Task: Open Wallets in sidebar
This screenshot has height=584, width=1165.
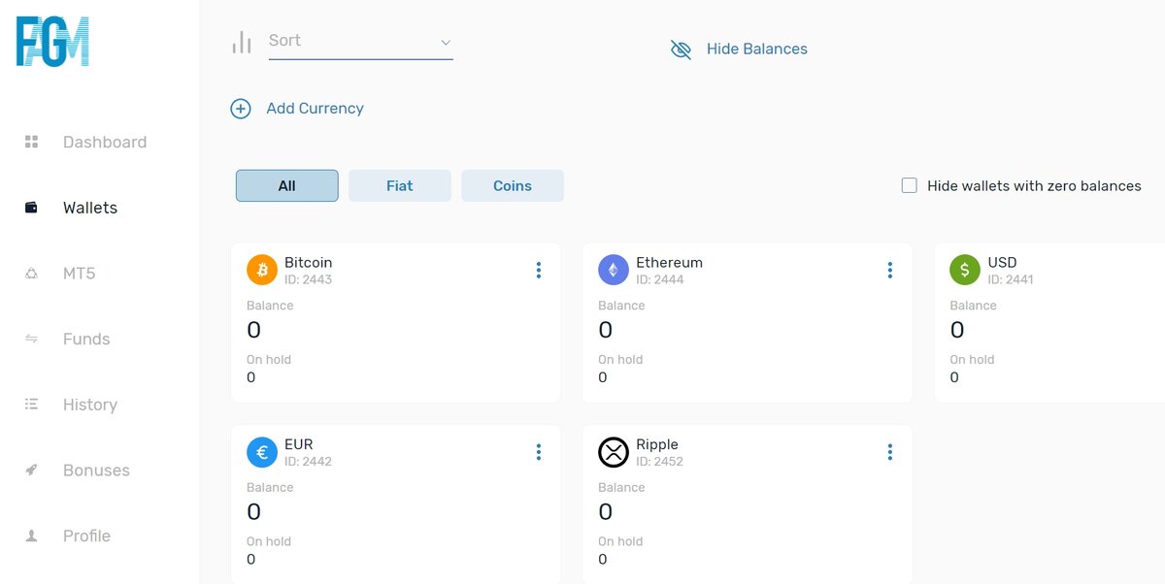Action: click(90, 208)
